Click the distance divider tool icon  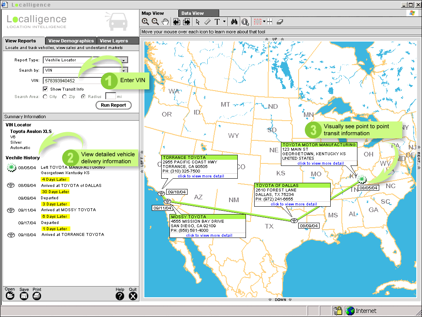click(x=270, y=22)
